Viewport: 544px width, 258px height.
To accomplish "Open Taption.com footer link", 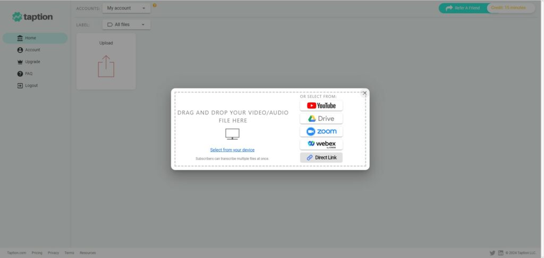I will pos(16,253).
